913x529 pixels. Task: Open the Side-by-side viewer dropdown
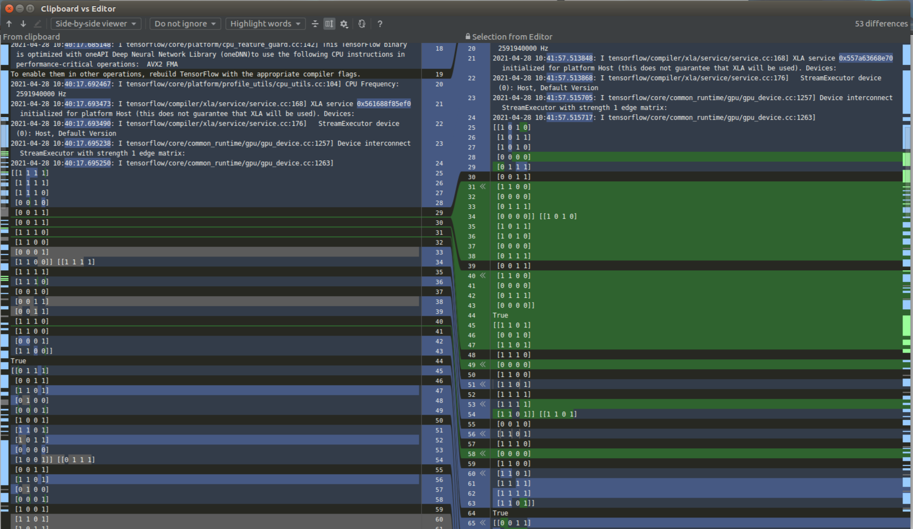click(x=95, y=24)
